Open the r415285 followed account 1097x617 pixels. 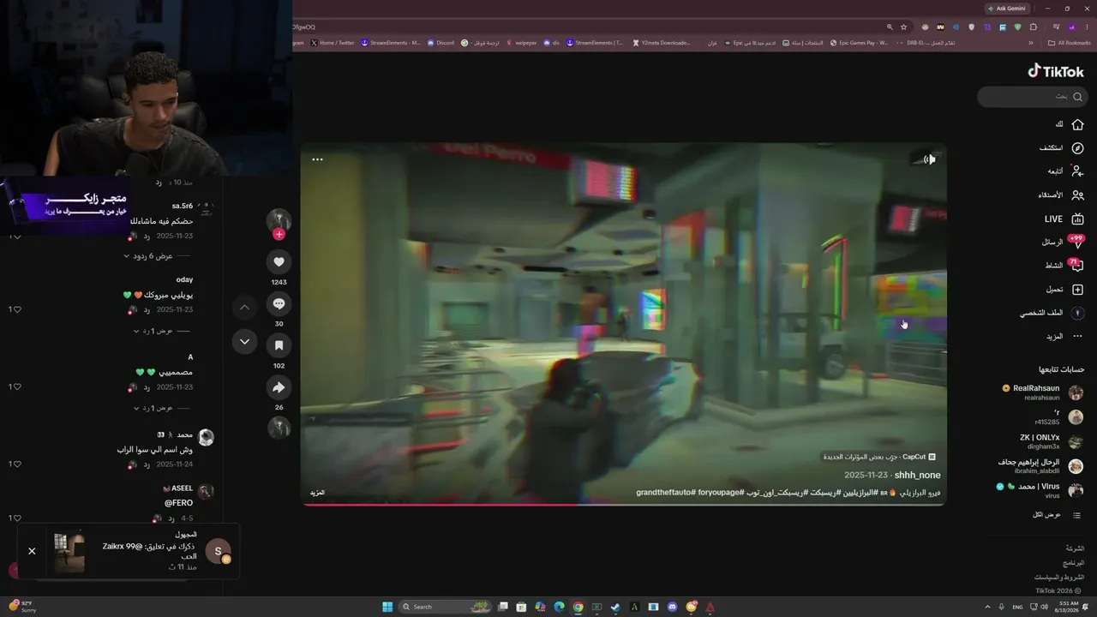tap(1058, 417)
